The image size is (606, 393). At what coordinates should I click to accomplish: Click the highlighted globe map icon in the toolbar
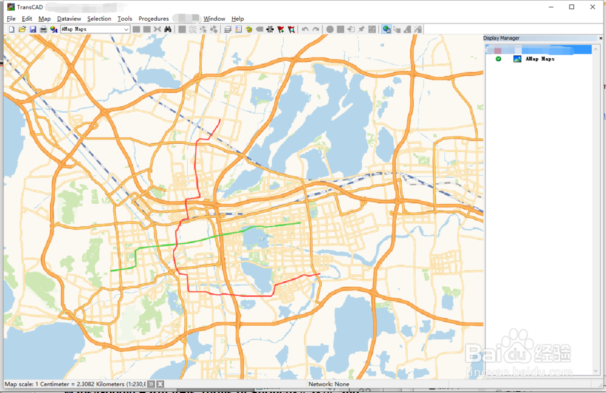(x=386, y=29)
